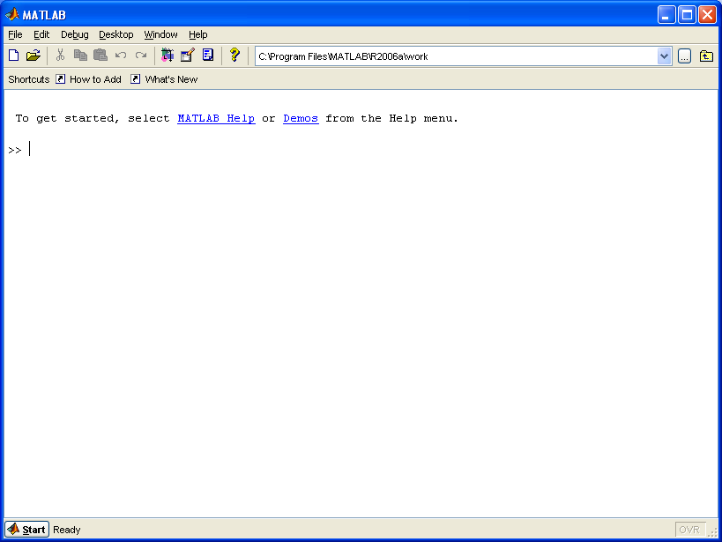Redo the action with the toolbar arrow

pos(141,56)
